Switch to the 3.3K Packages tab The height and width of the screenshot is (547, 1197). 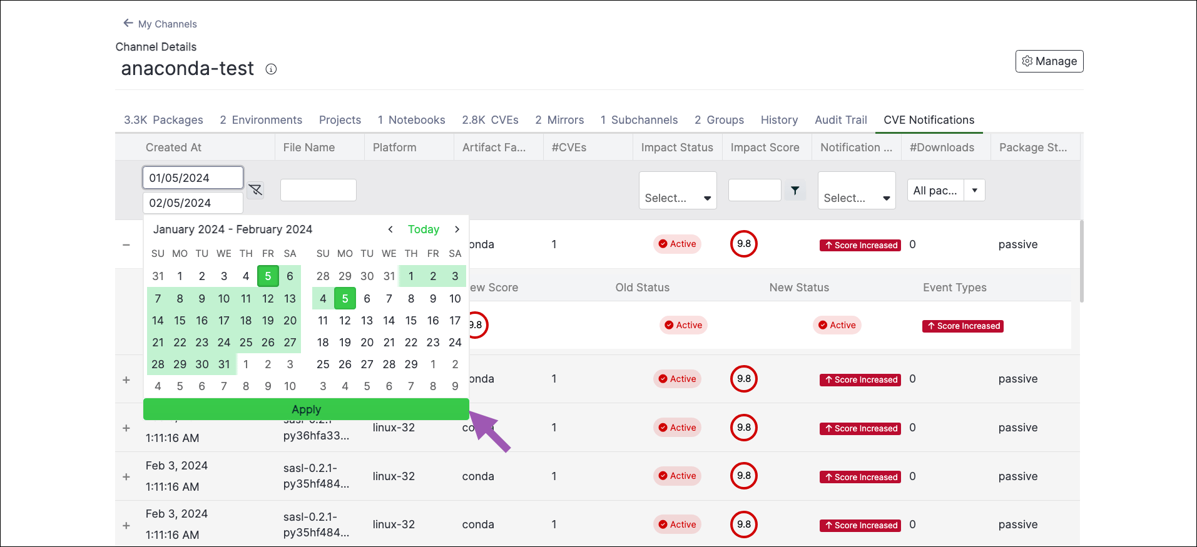click(x=163, y=120)
